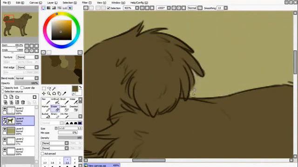Open the Blend mode dropdown
This screenshot has width=298, height=167.
(x=27, y=78)
